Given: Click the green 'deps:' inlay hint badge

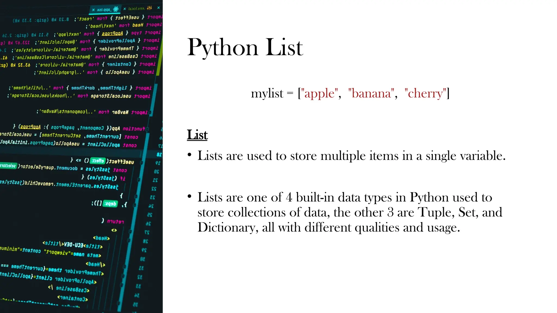Looking at the screenshot, I should pos(110,204).
